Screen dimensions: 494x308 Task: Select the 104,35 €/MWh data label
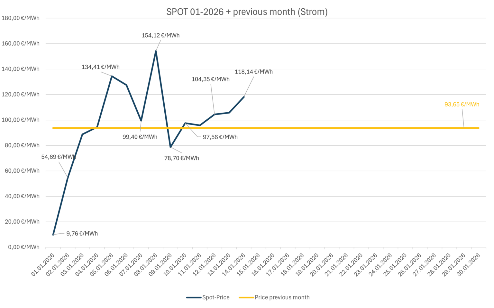(210, 79)
